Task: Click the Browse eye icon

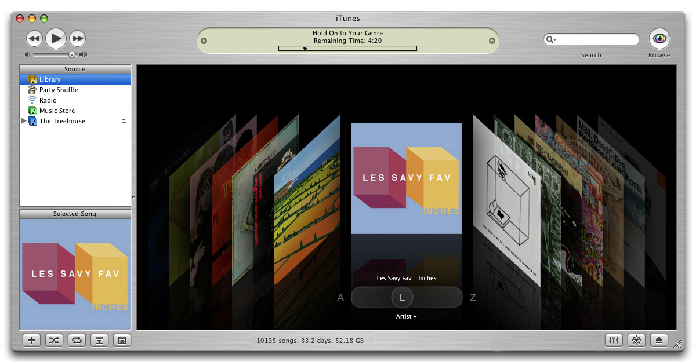Action: 659,39
